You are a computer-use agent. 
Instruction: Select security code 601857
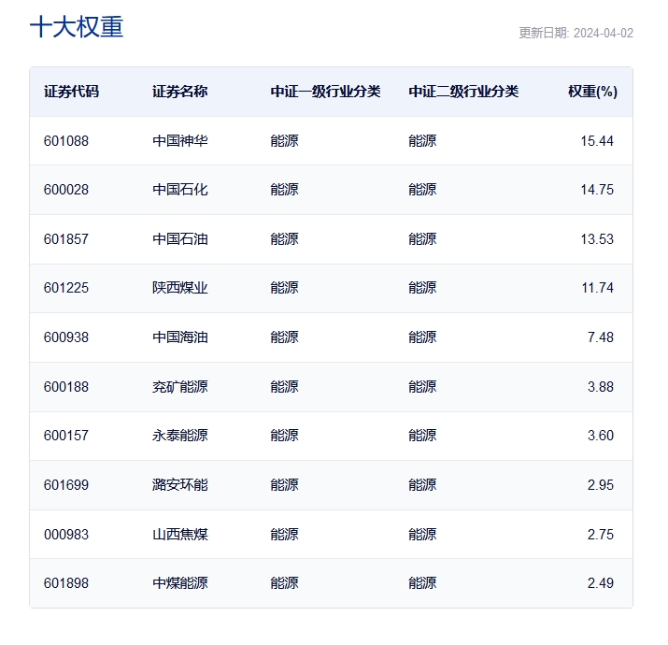[66, 239]
